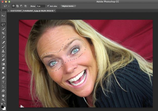
Task: Choose New Selection mode
Action: [x=13, y=6]
